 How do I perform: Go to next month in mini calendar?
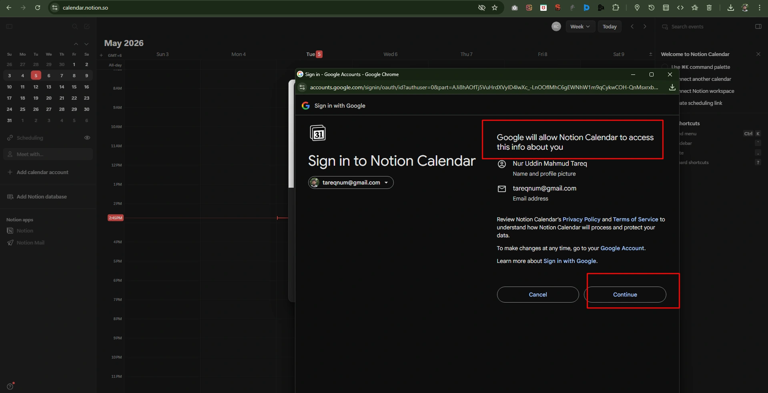[86, 44]
